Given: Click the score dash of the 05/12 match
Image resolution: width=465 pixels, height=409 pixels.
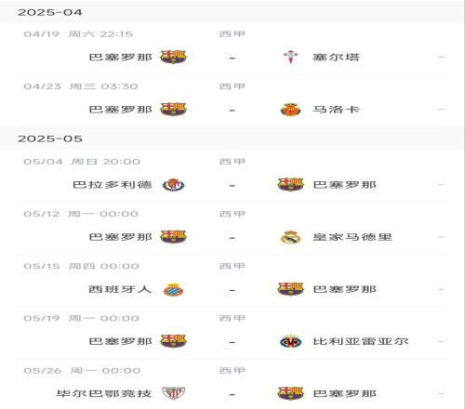Looking at the screenshot, I should click(x=232, y=238).
